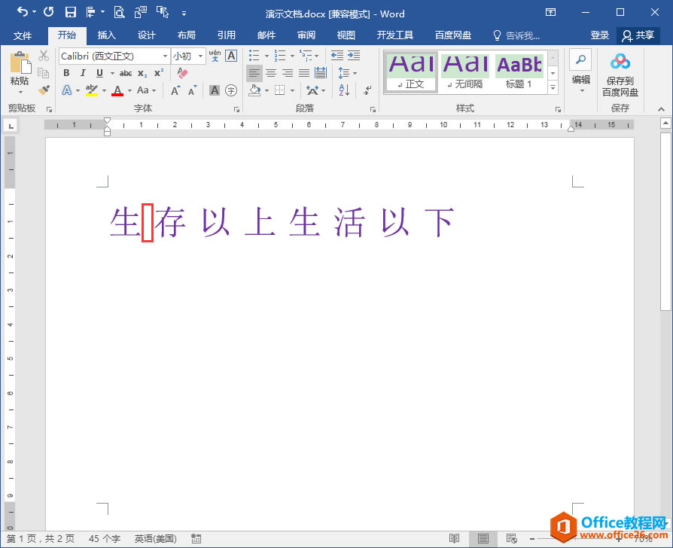Click the Repeat/Redo icon
Image resolution: width=673 pixels, height=548 pixels.
coord(48,12)
